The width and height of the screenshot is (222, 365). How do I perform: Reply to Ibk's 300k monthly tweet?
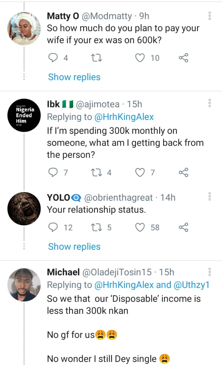click(53, 173)
